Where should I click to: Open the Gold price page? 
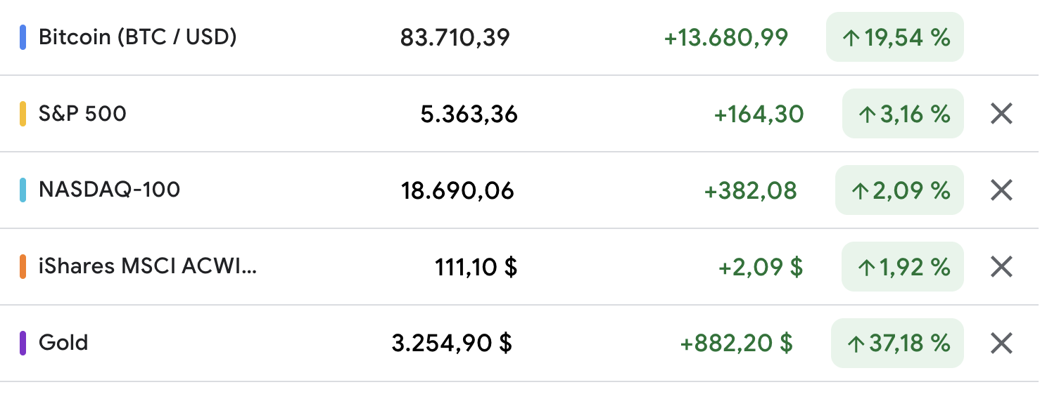(63, 344)
